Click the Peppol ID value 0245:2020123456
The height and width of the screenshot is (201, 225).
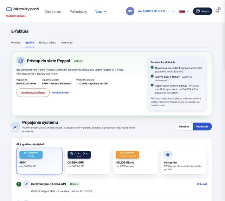point(26,83)
